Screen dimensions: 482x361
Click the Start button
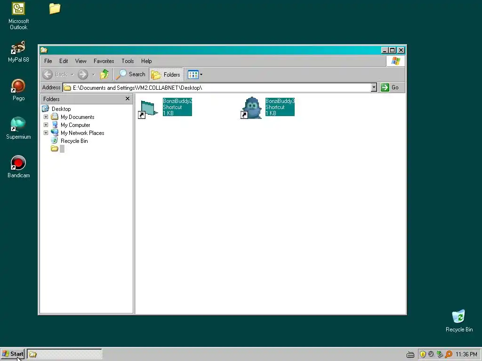click(13, 354)
